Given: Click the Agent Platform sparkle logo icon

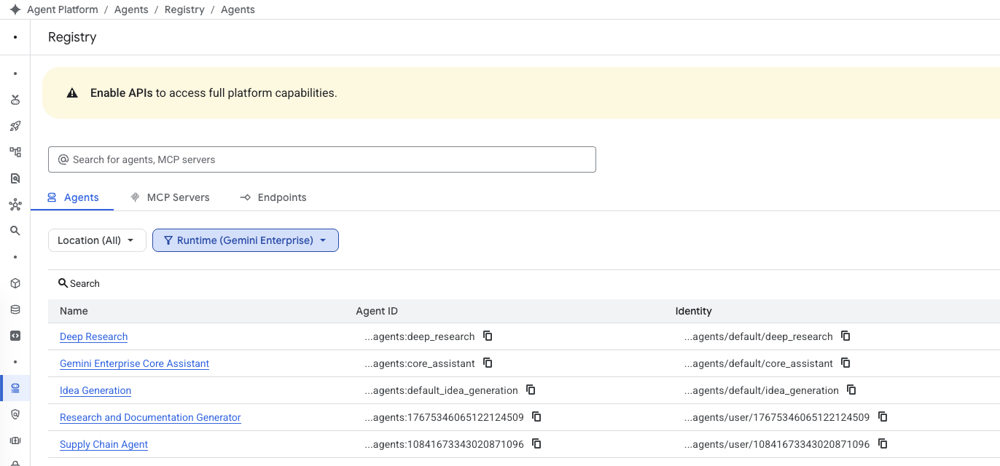Looking at the screenshot, I should point(15,9).
